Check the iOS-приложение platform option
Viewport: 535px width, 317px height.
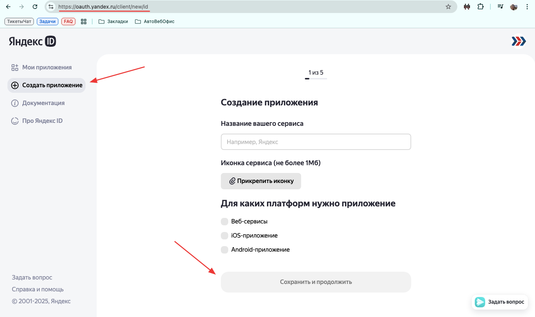click(225, 236)
